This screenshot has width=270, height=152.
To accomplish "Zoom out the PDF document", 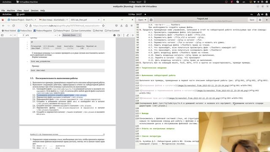I will tap(55, 35).
